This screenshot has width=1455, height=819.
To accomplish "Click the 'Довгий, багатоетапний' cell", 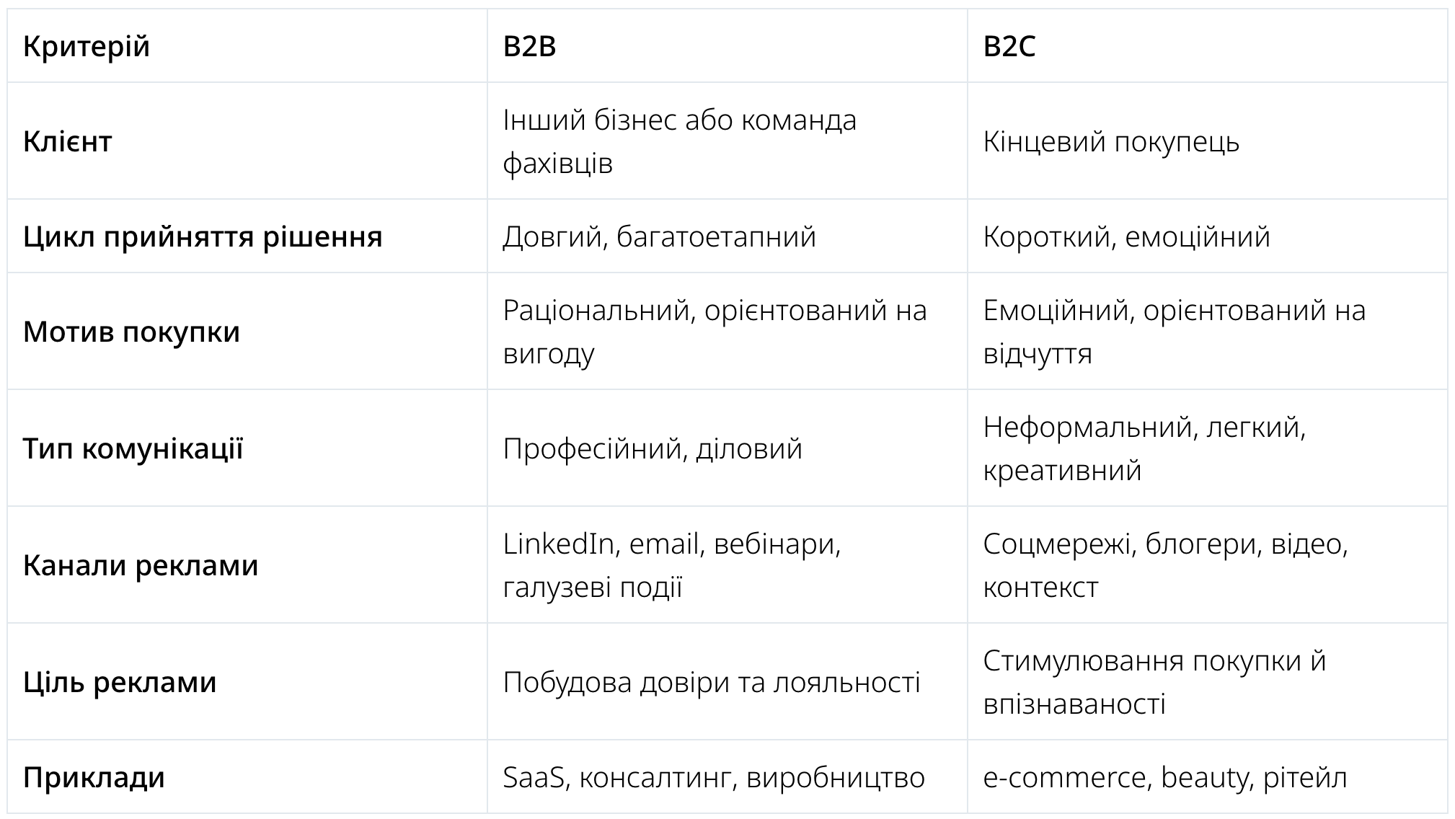I will click(x=659, y=236).
